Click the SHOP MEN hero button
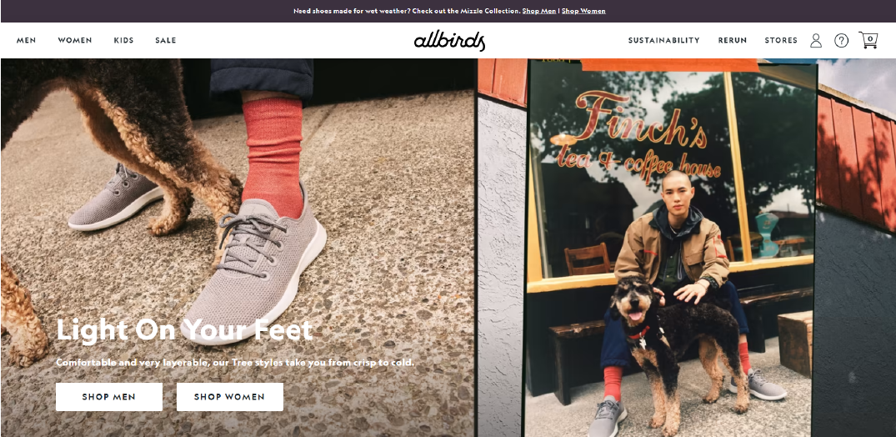The height and width of the screenshot is (437, 896). (109, 397)
